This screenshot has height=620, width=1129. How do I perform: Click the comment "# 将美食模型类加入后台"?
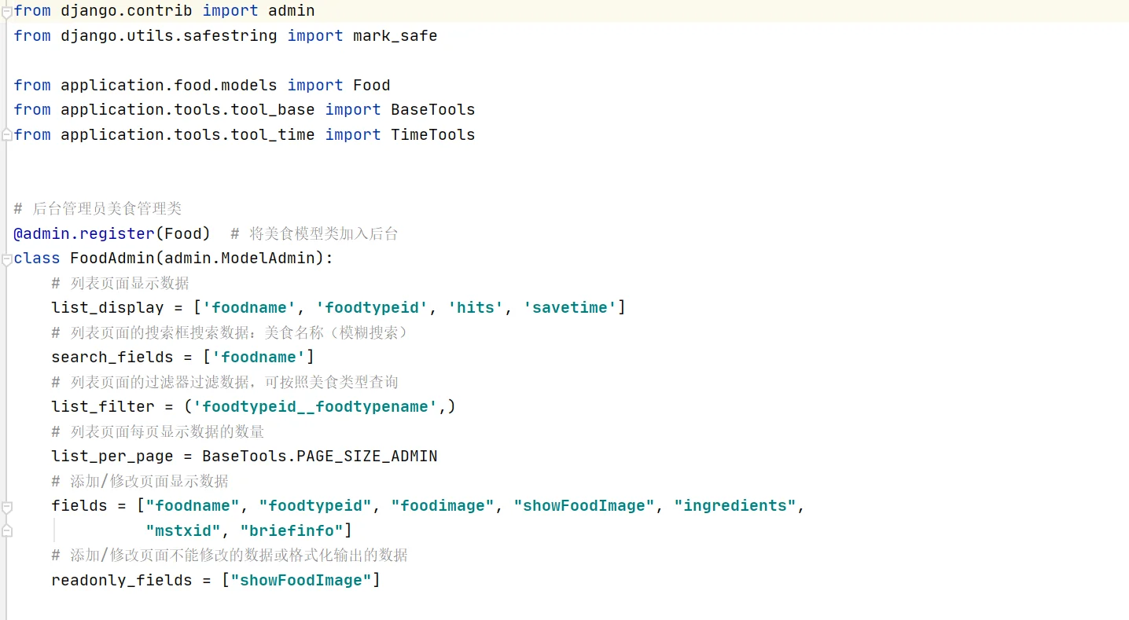(x=314, y=233)
